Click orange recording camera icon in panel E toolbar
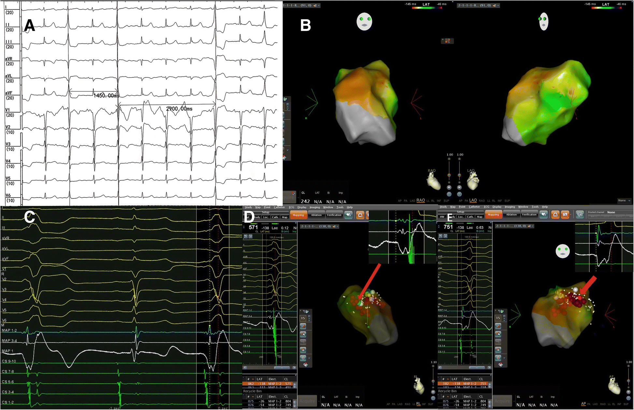The height and width of the screenshot is (410, 634). tap(565, 214)
